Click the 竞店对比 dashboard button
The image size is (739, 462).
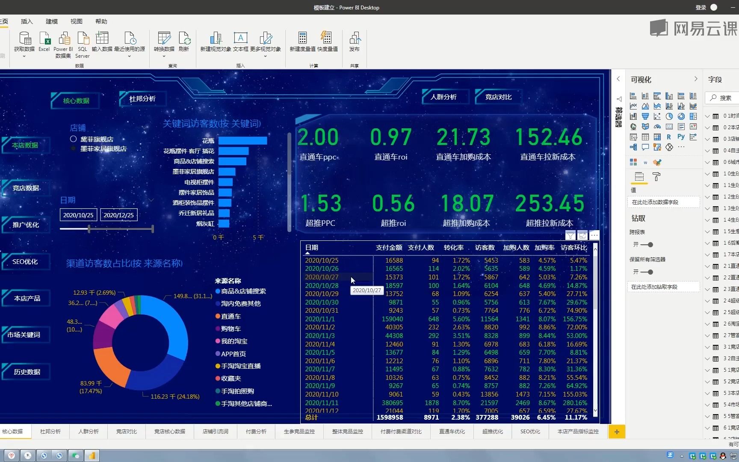click(x=499, y=97)
